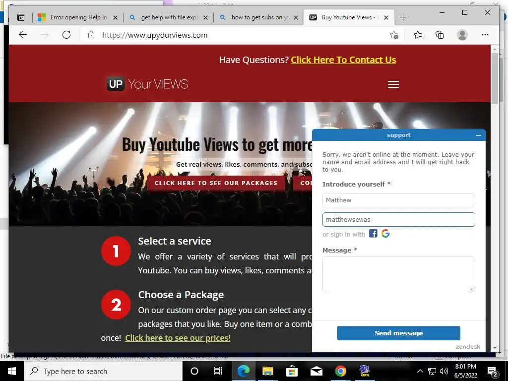Open the browser profile avatar
Screen dimensions: 508x381
[x=462, y=35]
